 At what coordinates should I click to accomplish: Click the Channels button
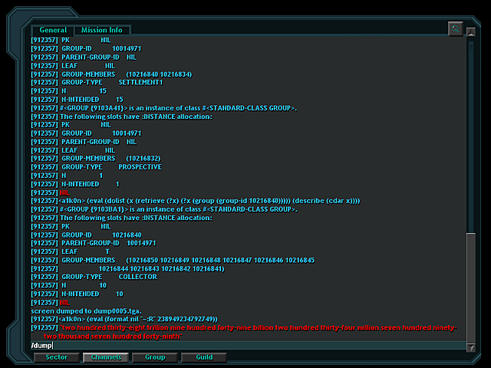[x=106, y=357]
